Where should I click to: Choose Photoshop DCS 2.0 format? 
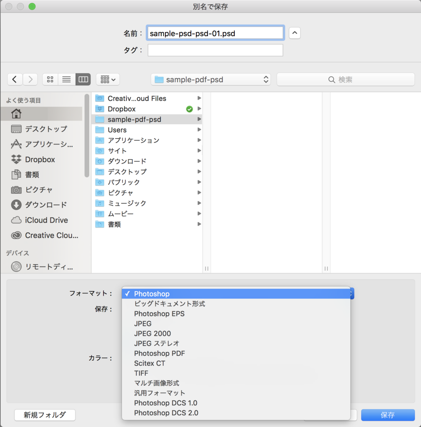(x=236, y=413)
